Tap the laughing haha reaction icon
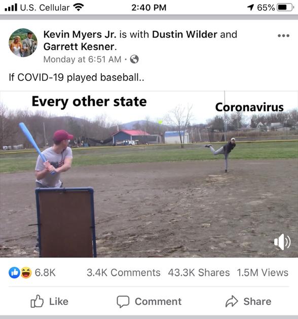 26,272
